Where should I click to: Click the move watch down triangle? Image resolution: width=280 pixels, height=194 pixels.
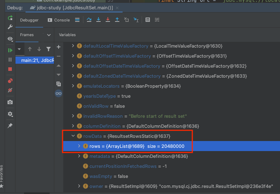click(x=59, y=75)
